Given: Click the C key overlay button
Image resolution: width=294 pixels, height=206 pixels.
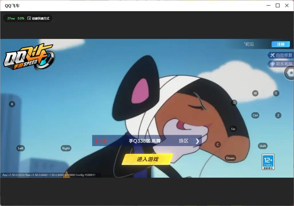Looking at the screenshot, I should point(218,144).
